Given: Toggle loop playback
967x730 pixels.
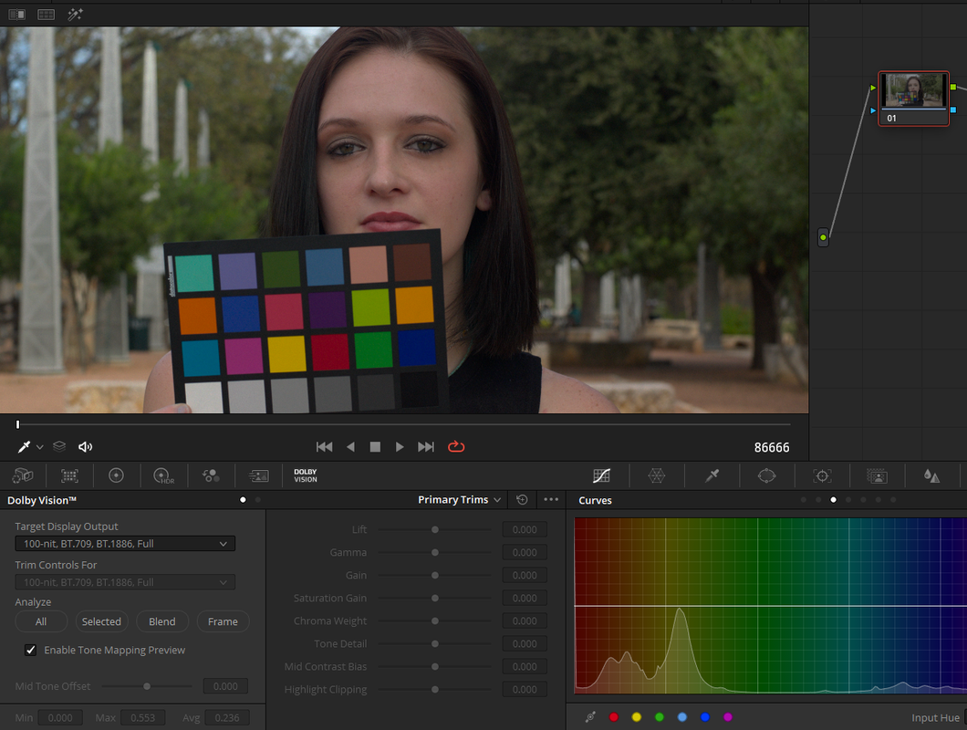Looking at the screenshot, I should (x=456, y=447).
